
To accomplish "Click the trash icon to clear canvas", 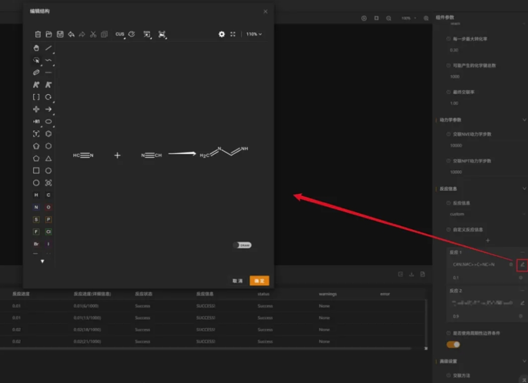I will 38,34.
